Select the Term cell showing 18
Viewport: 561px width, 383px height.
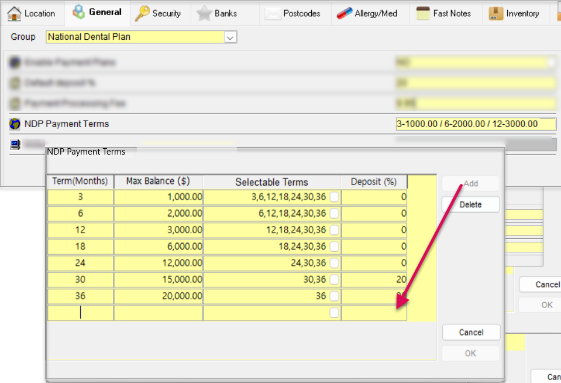click(x=81, y=247)
